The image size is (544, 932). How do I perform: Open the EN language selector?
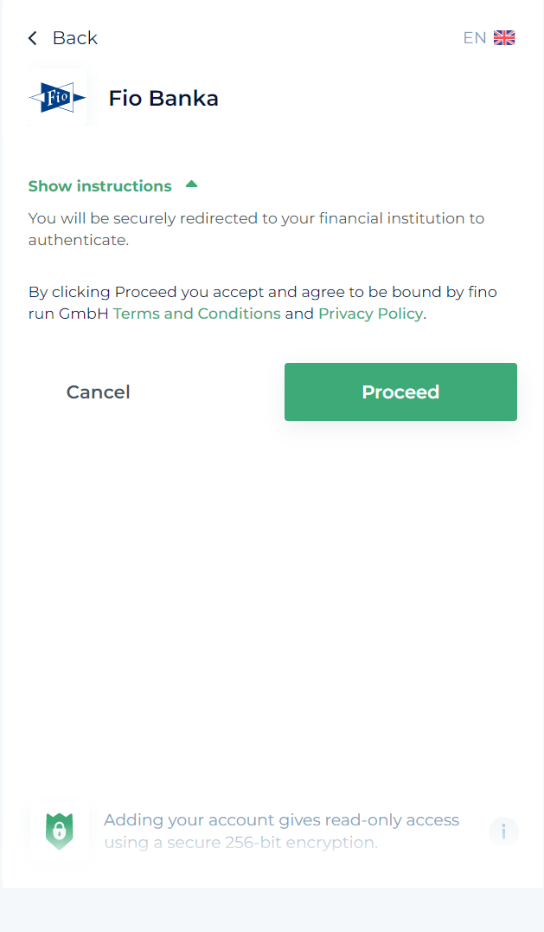tap(475, 38)
